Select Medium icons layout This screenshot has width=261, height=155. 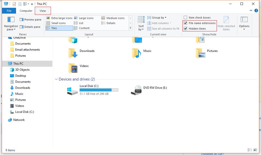pyautogui.click(x=113, y=18)
